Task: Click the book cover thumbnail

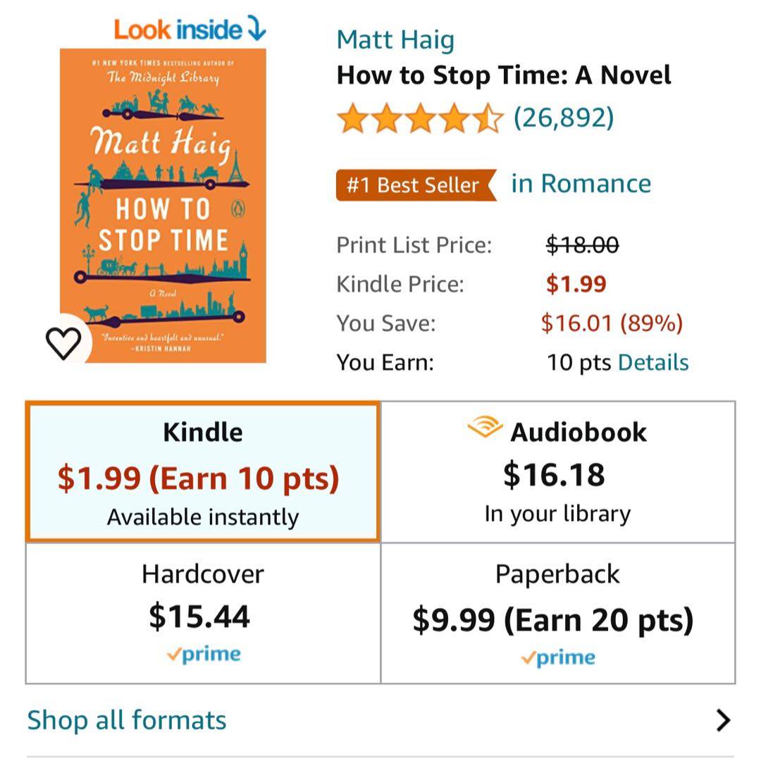Action: [x=163, y=205]
